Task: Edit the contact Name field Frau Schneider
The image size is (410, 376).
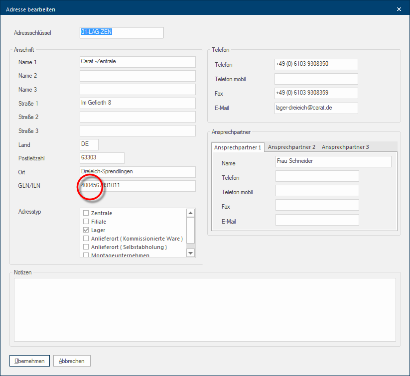Action: (x=333, y=161)
